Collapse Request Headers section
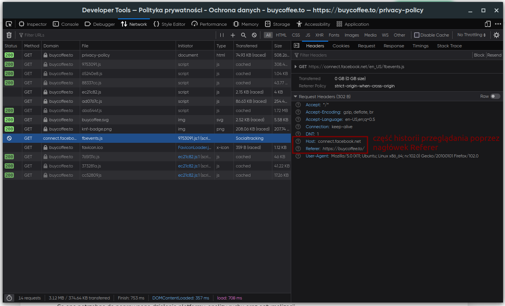 click(295, 97)
